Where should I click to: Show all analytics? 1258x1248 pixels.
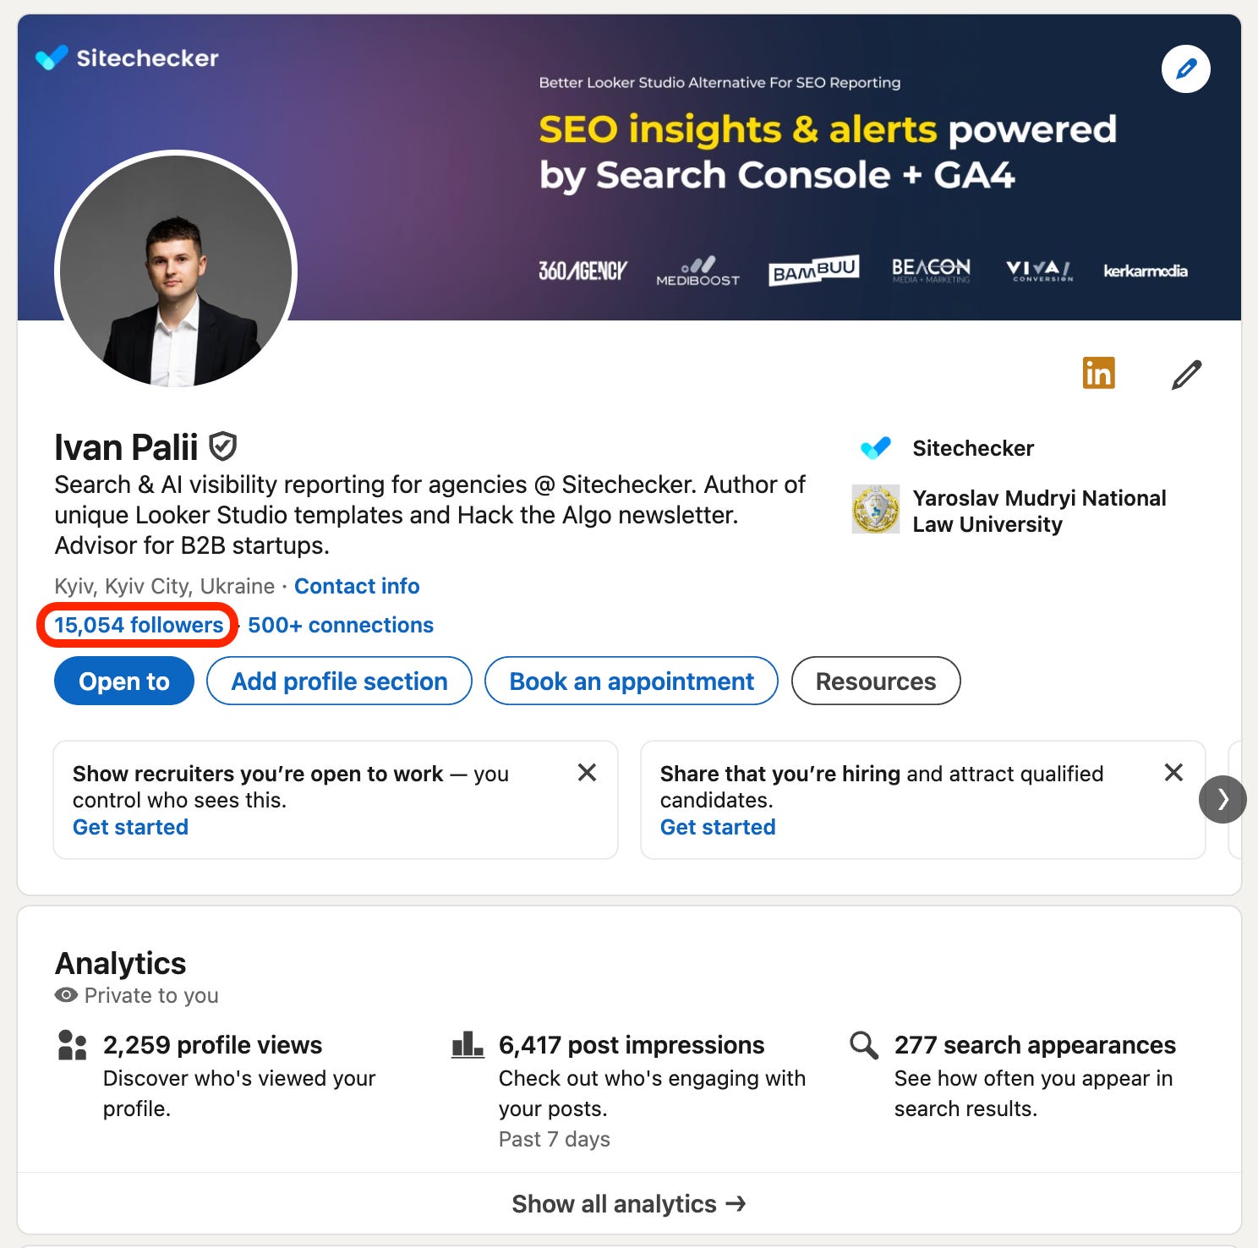point(629,1203)
